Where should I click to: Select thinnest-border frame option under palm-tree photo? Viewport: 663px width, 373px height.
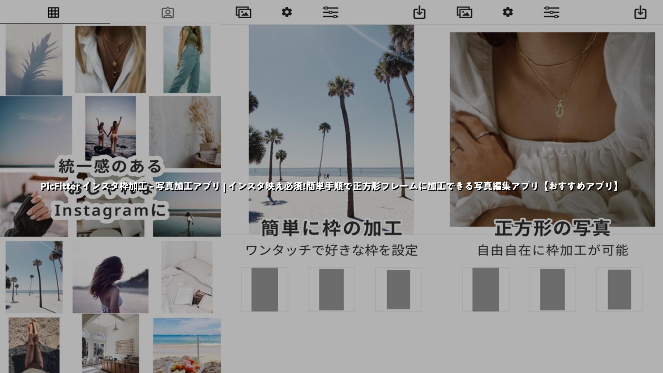tap(265, 289)
